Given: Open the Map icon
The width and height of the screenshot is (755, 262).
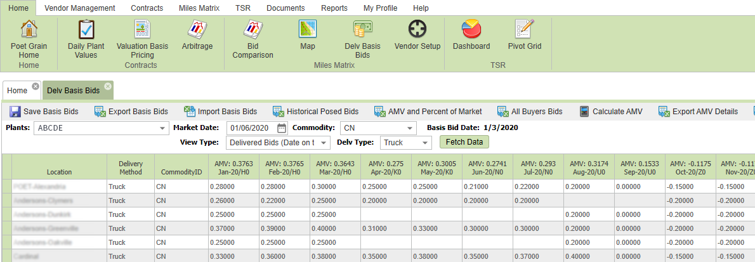Looking at the screenshot, I should tap(308, 30).
